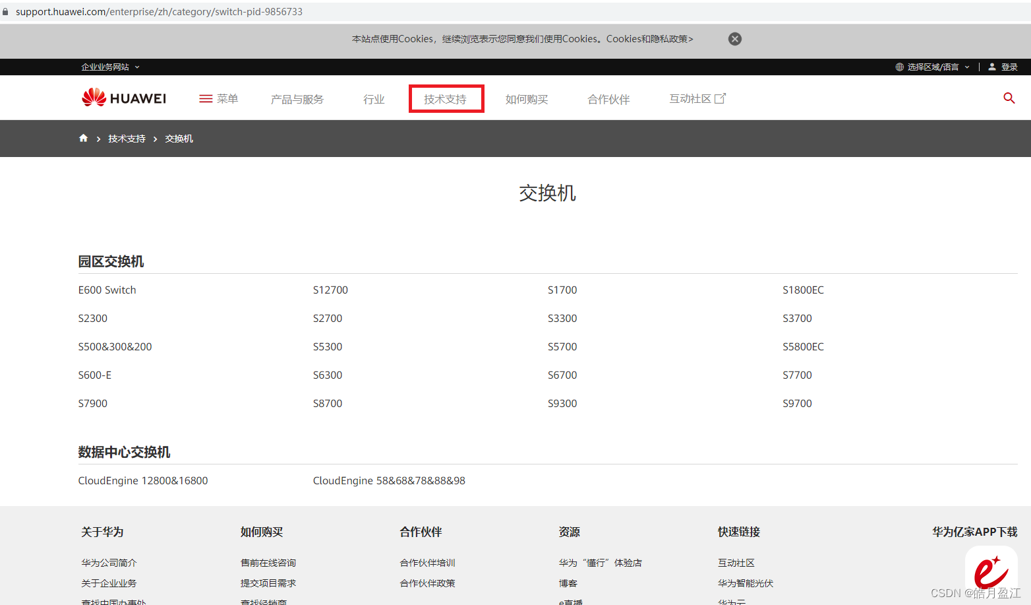The image size is (1031, 605).
Task: Open S12700 product link
Action: tap(330, 290)
